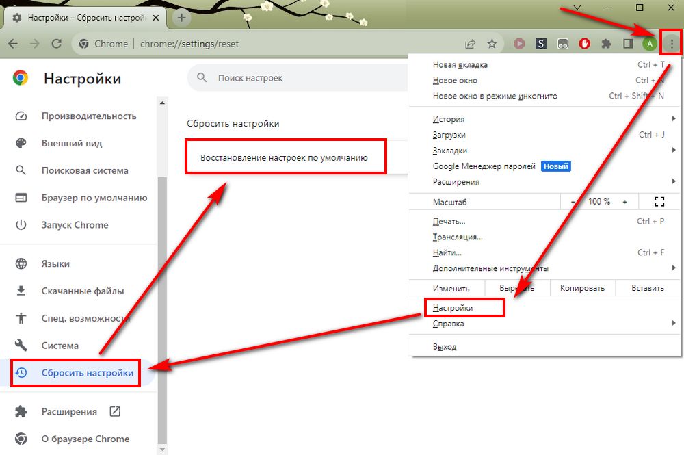
Task: Open Запуск Chrome settings section
Action: [77, 225]
